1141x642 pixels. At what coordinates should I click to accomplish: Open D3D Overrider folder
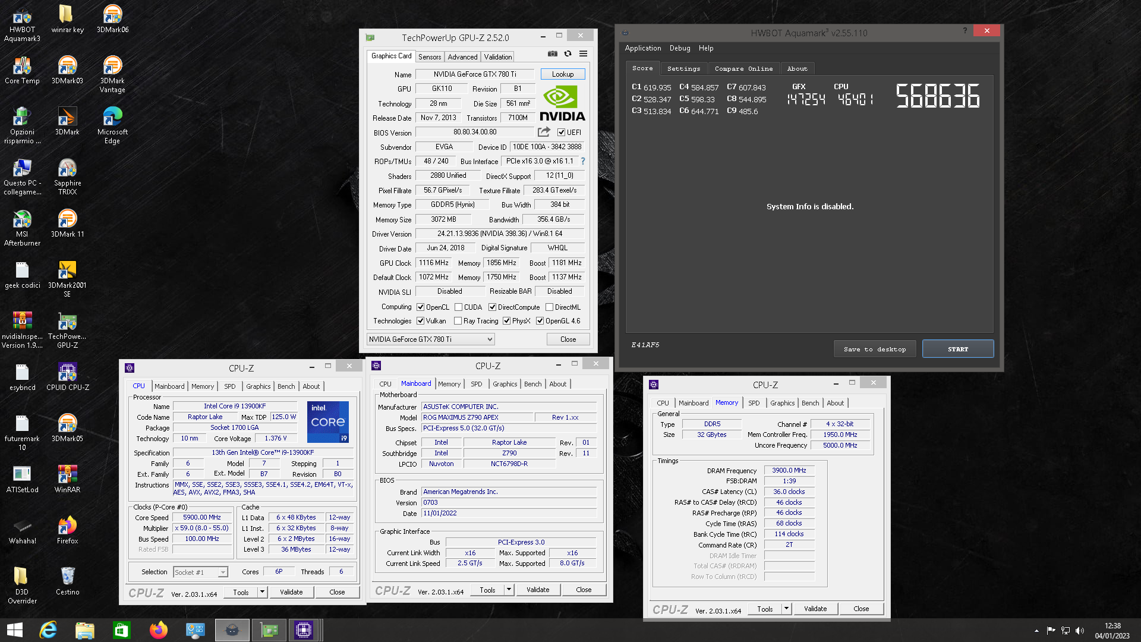pos(22,586)
